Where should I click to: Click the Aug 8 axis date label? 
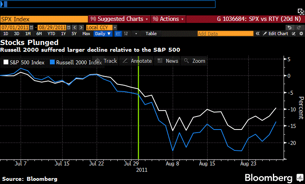172,163
